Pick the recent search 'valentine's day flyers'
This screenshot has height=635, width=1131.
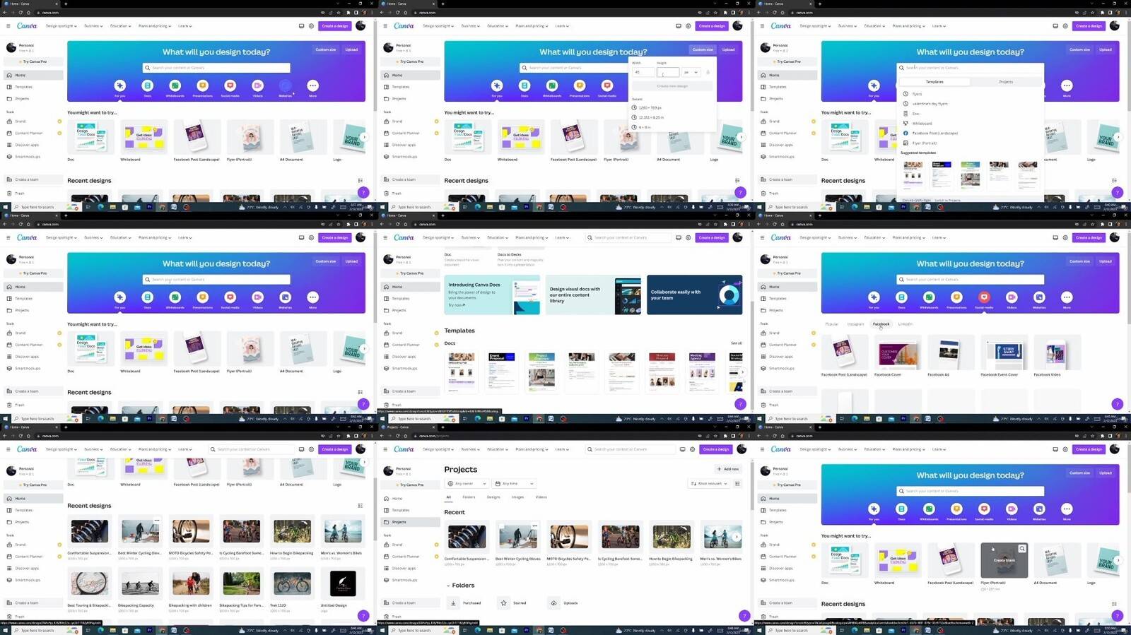point(930,104)
